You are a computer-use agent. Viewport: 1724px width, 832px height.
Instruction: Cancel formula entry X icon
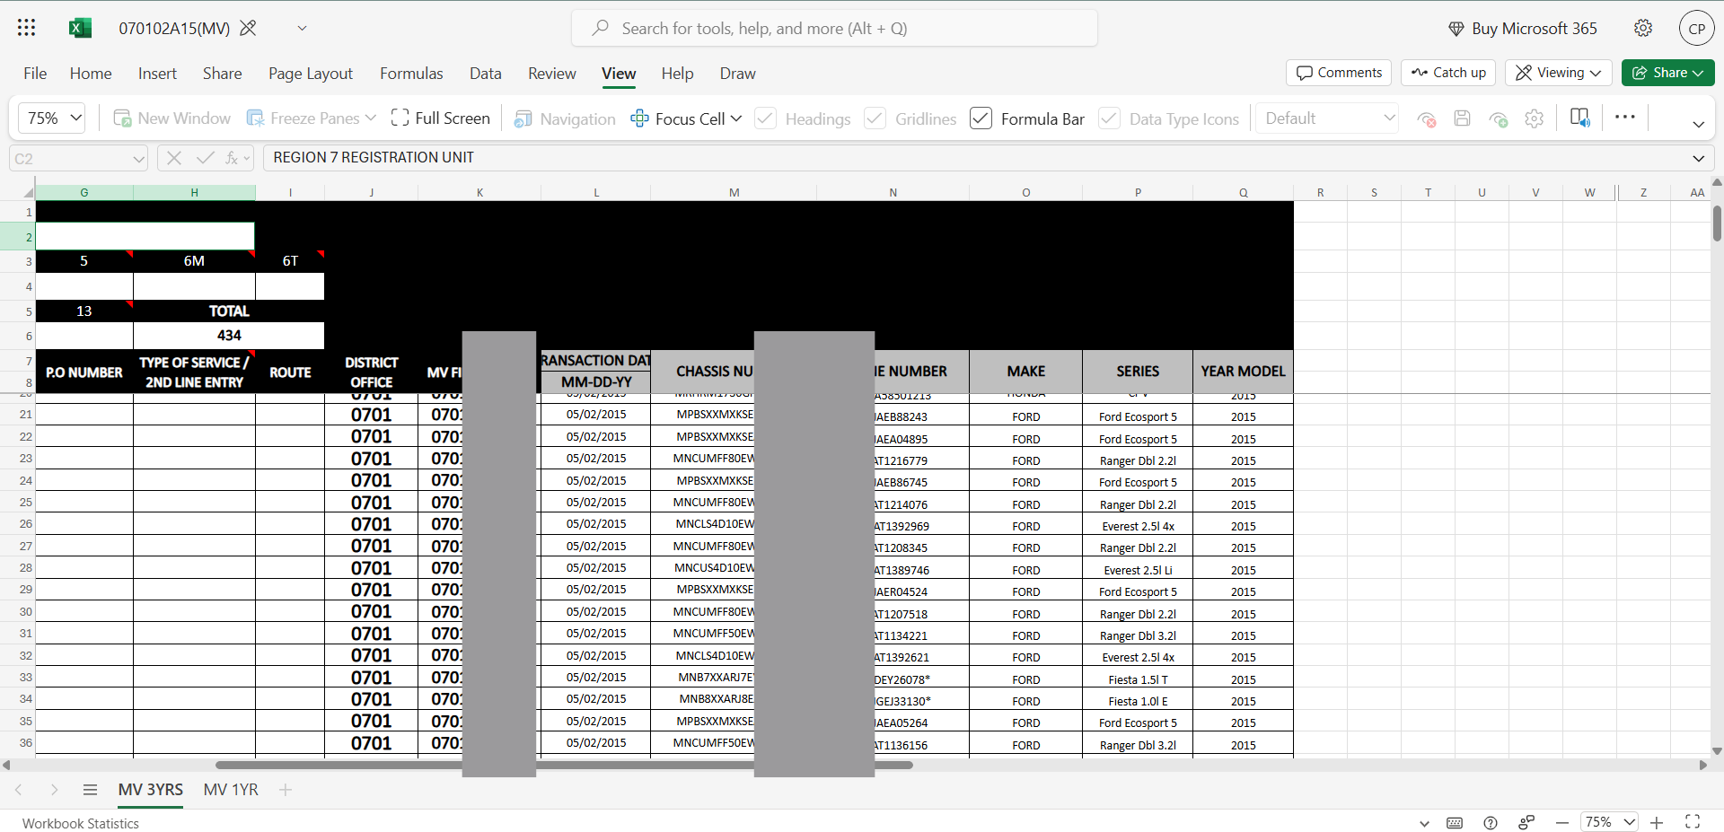[x=174, y=158]
